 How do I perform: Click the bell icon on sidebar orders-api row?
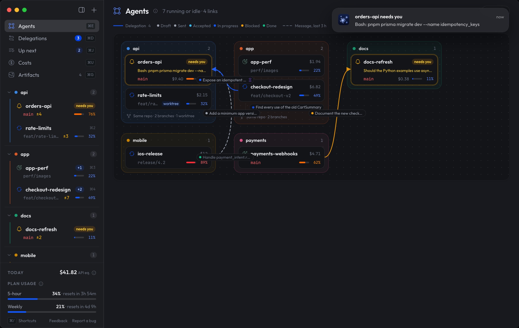pos(19,106)
